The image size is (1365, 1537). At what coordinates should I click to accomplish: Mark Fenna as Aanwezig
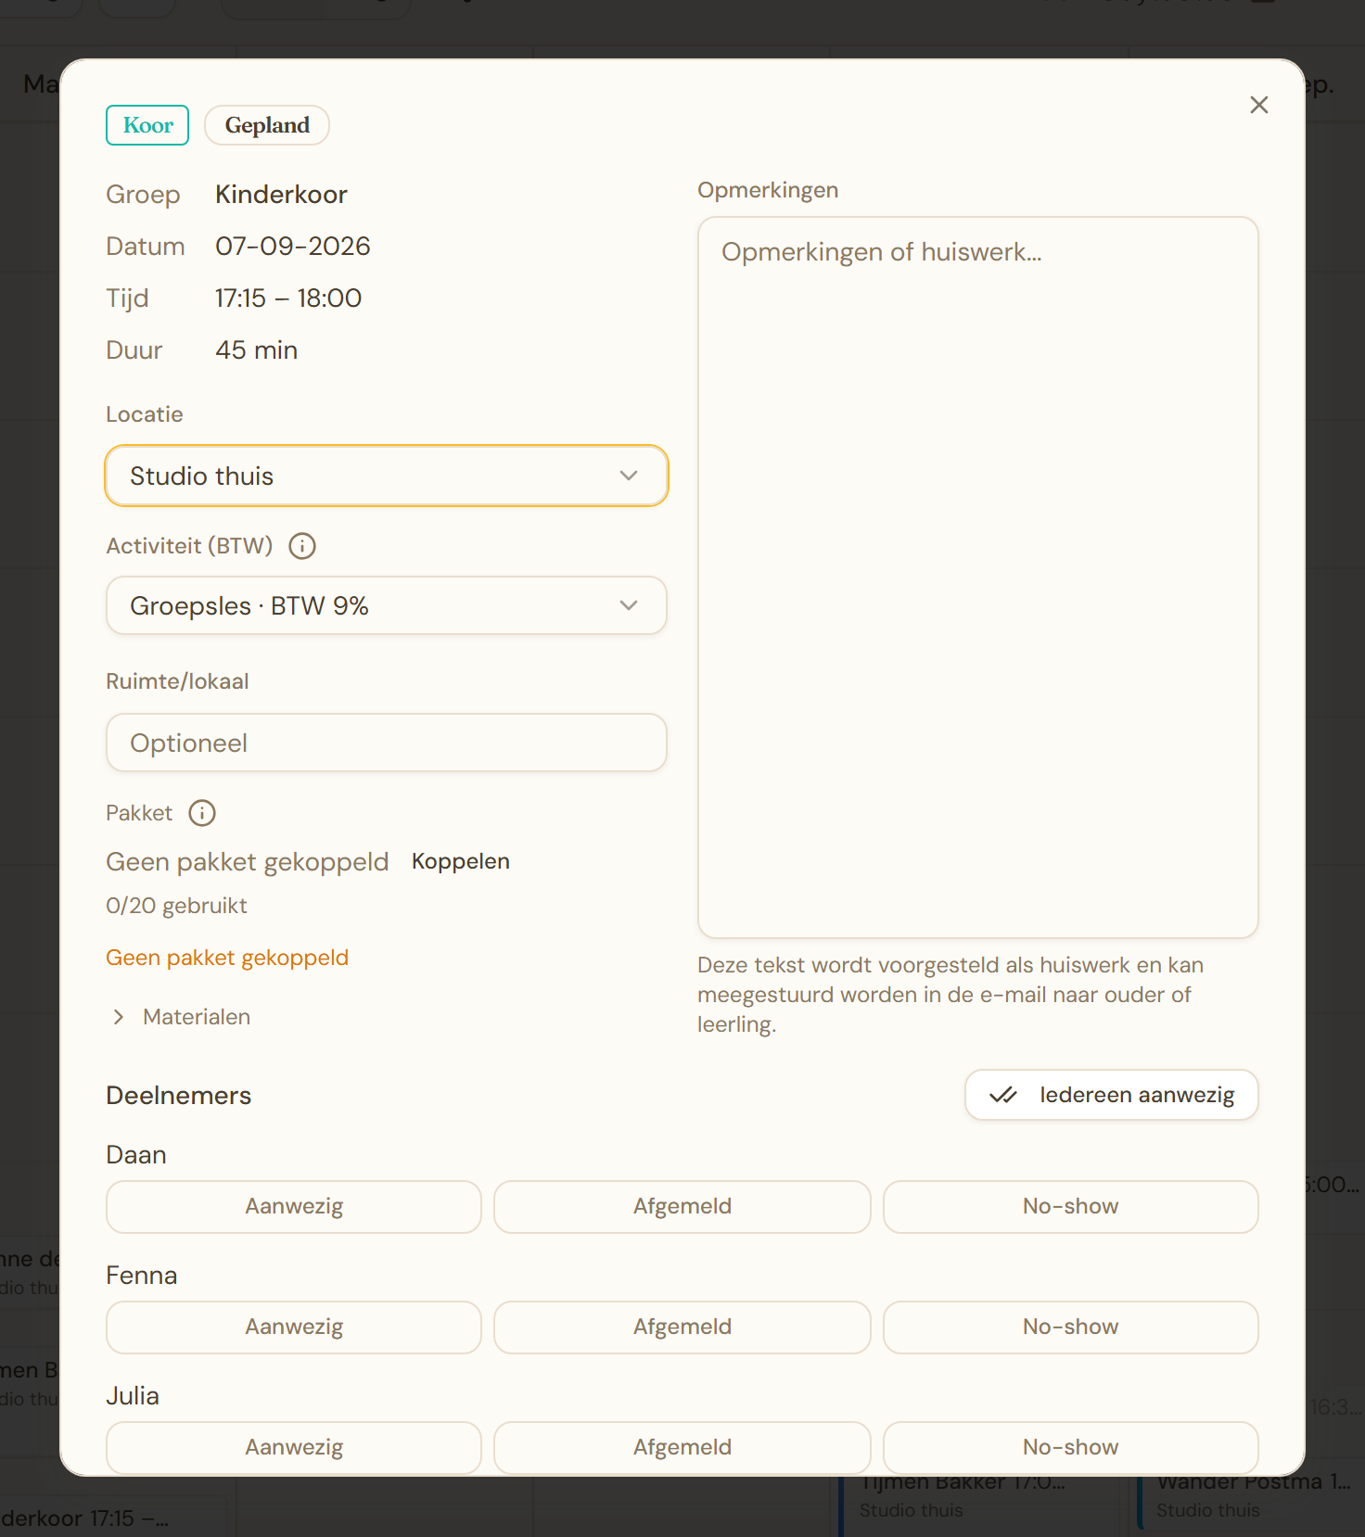click(x=294, y=1327)
